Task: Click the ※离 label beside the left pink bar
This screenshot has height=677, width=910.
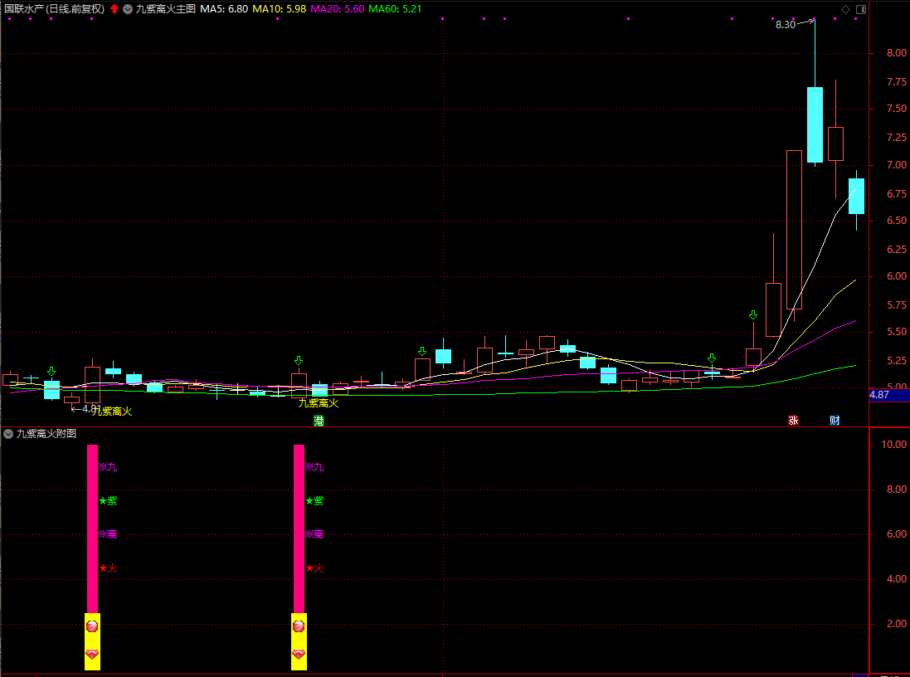Action: [x=108, y=534]
